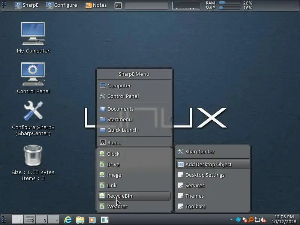
Task: Click the clock showing 12:03 PM
Action: point(284,219)
